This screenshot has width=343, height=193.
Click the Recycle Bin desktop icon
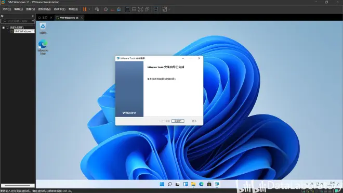(x=43, y=29)
